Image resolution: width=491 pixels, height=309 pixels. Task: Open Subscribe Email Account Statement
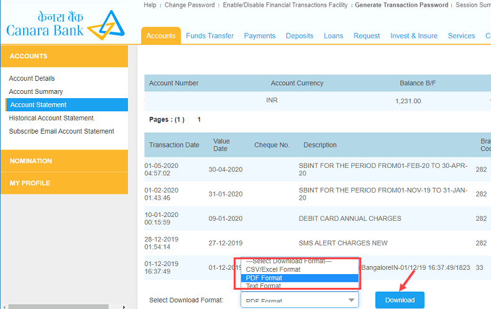(62, 131)
